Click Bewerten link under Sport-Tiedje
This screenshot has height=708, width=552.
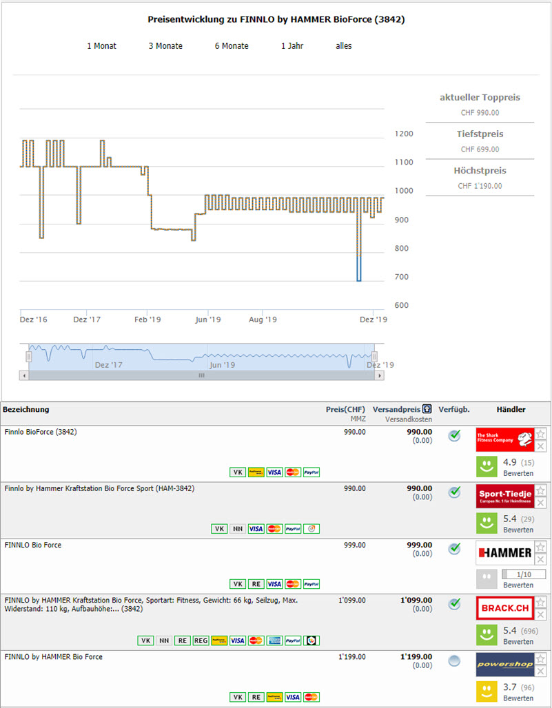click(518, 530)
